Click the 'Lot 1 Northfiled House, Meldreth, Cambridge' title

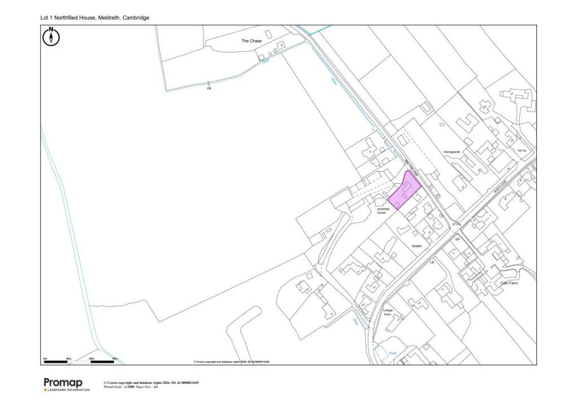pyautogui.click(x=95, y=17)
